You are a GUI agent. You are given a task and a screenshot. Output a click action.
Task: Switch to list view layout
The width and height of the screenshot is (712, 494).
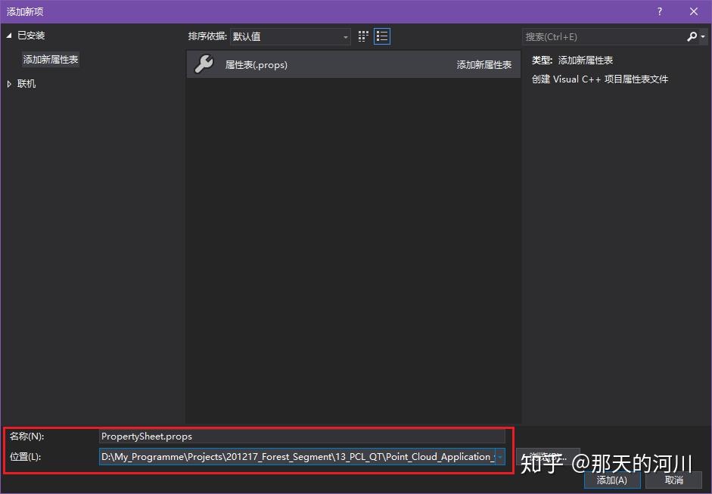tap(382, 36)
